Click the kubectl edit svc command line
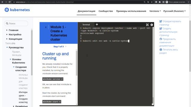Screen dimensions: 191x107 click(x=105, y=41)
